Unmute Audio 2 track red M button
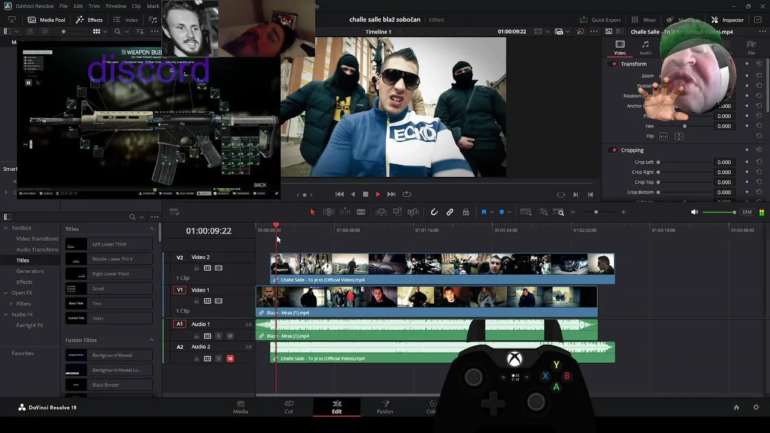Viewport: 770px width, 433px height. point(230,359)
